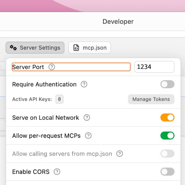
Task: Show help for Serve on Local Network
Action: [x=87, y=118]
